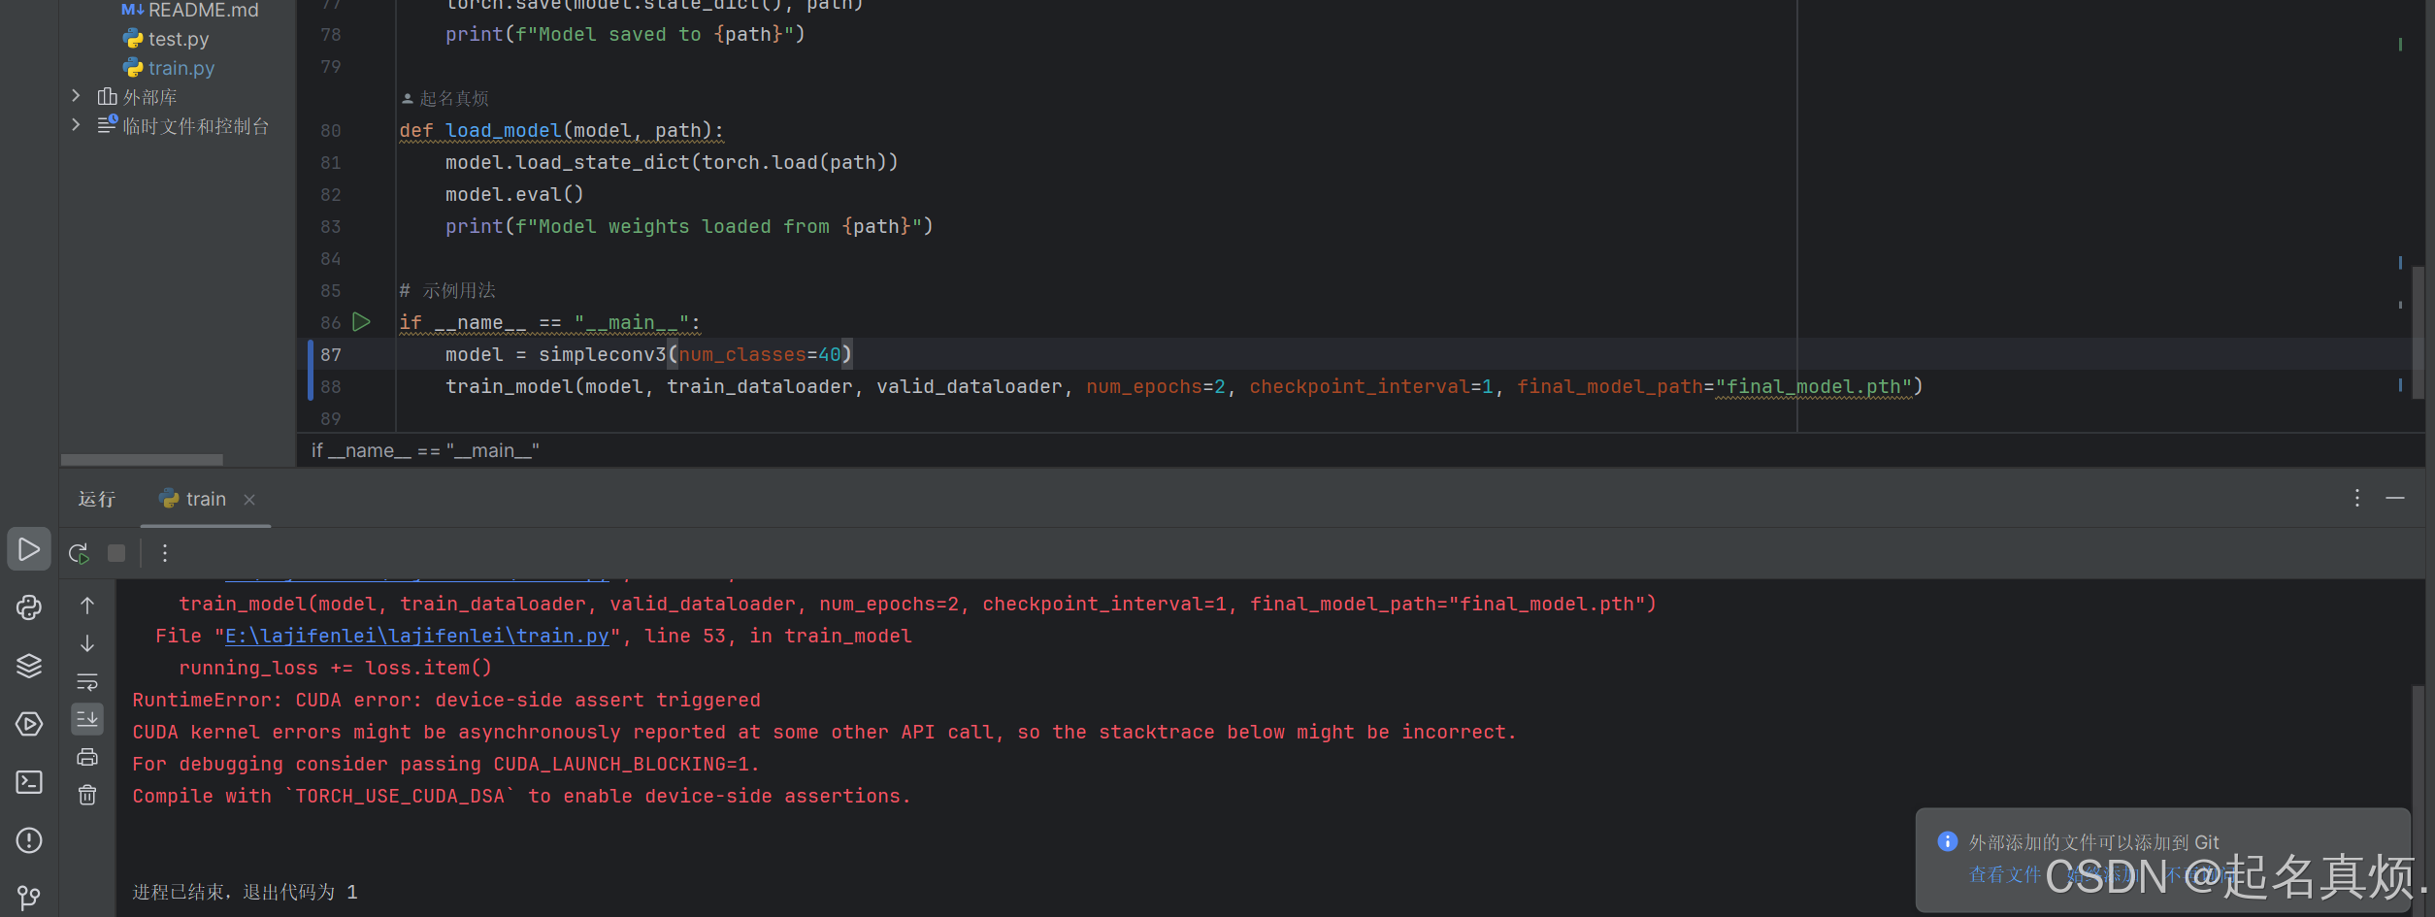The height and width of the screenshot is (917, 2435).
Task: Click the "final_model.pth" string on line 88
Action: [x=1813, y=386]
